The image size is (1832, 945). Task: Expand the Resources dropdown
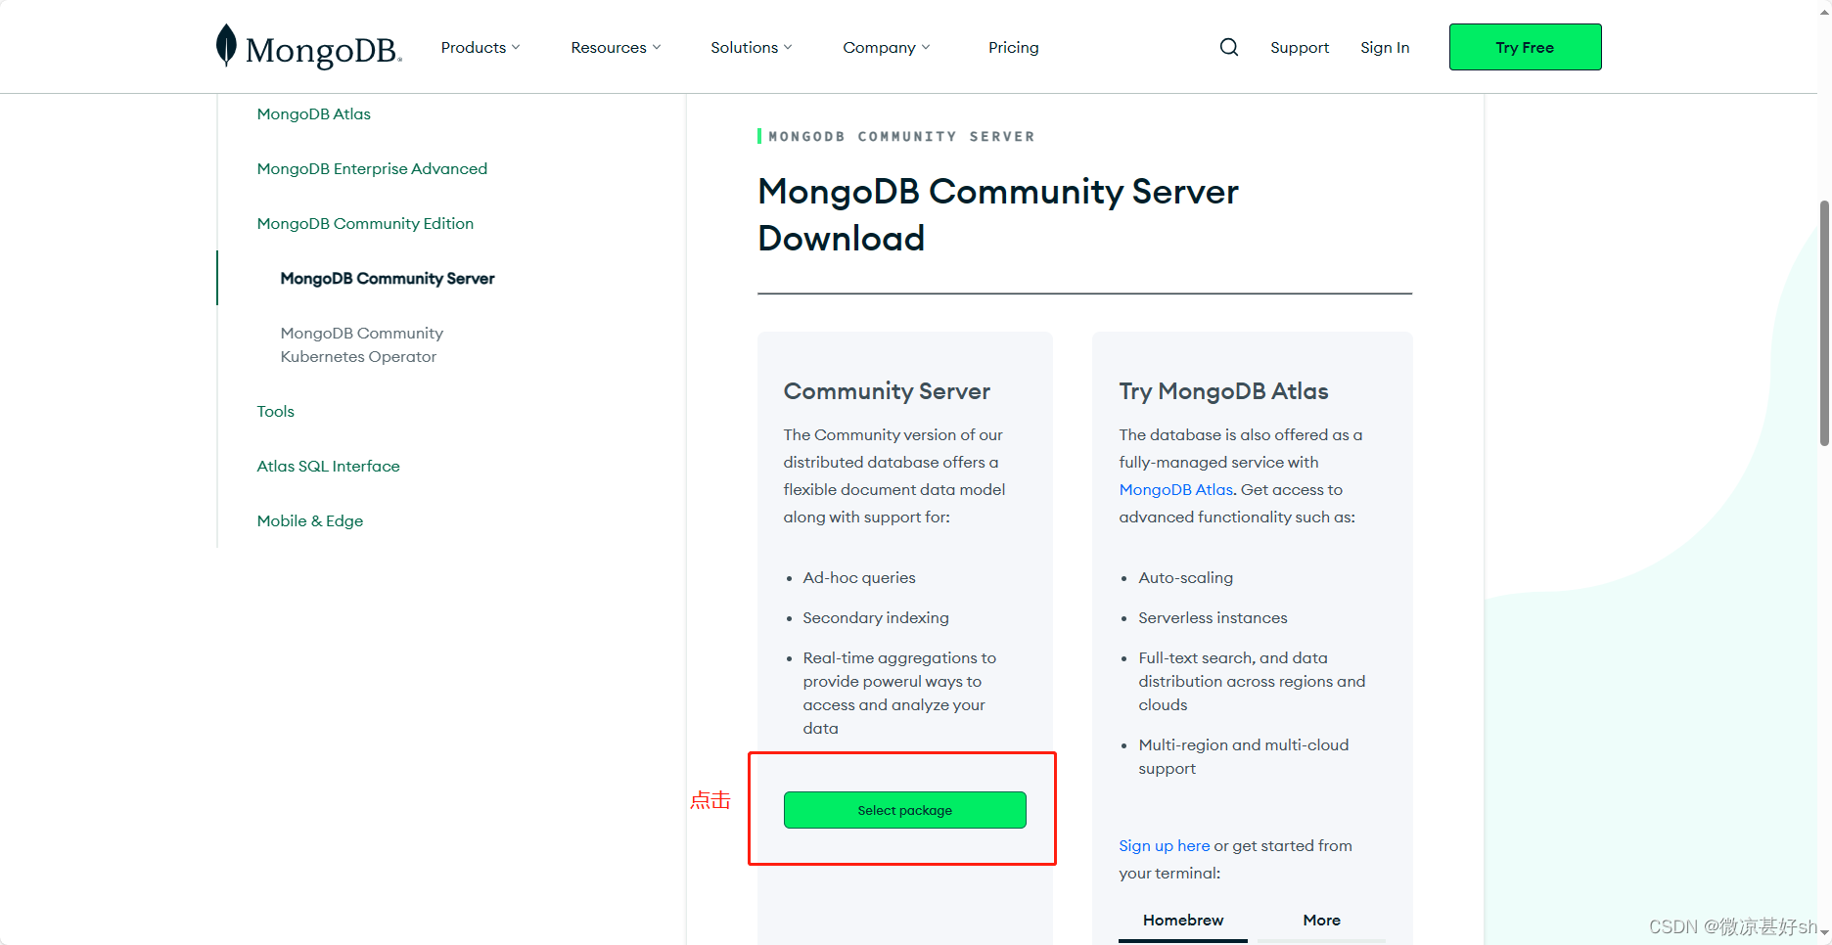point(614,47)
